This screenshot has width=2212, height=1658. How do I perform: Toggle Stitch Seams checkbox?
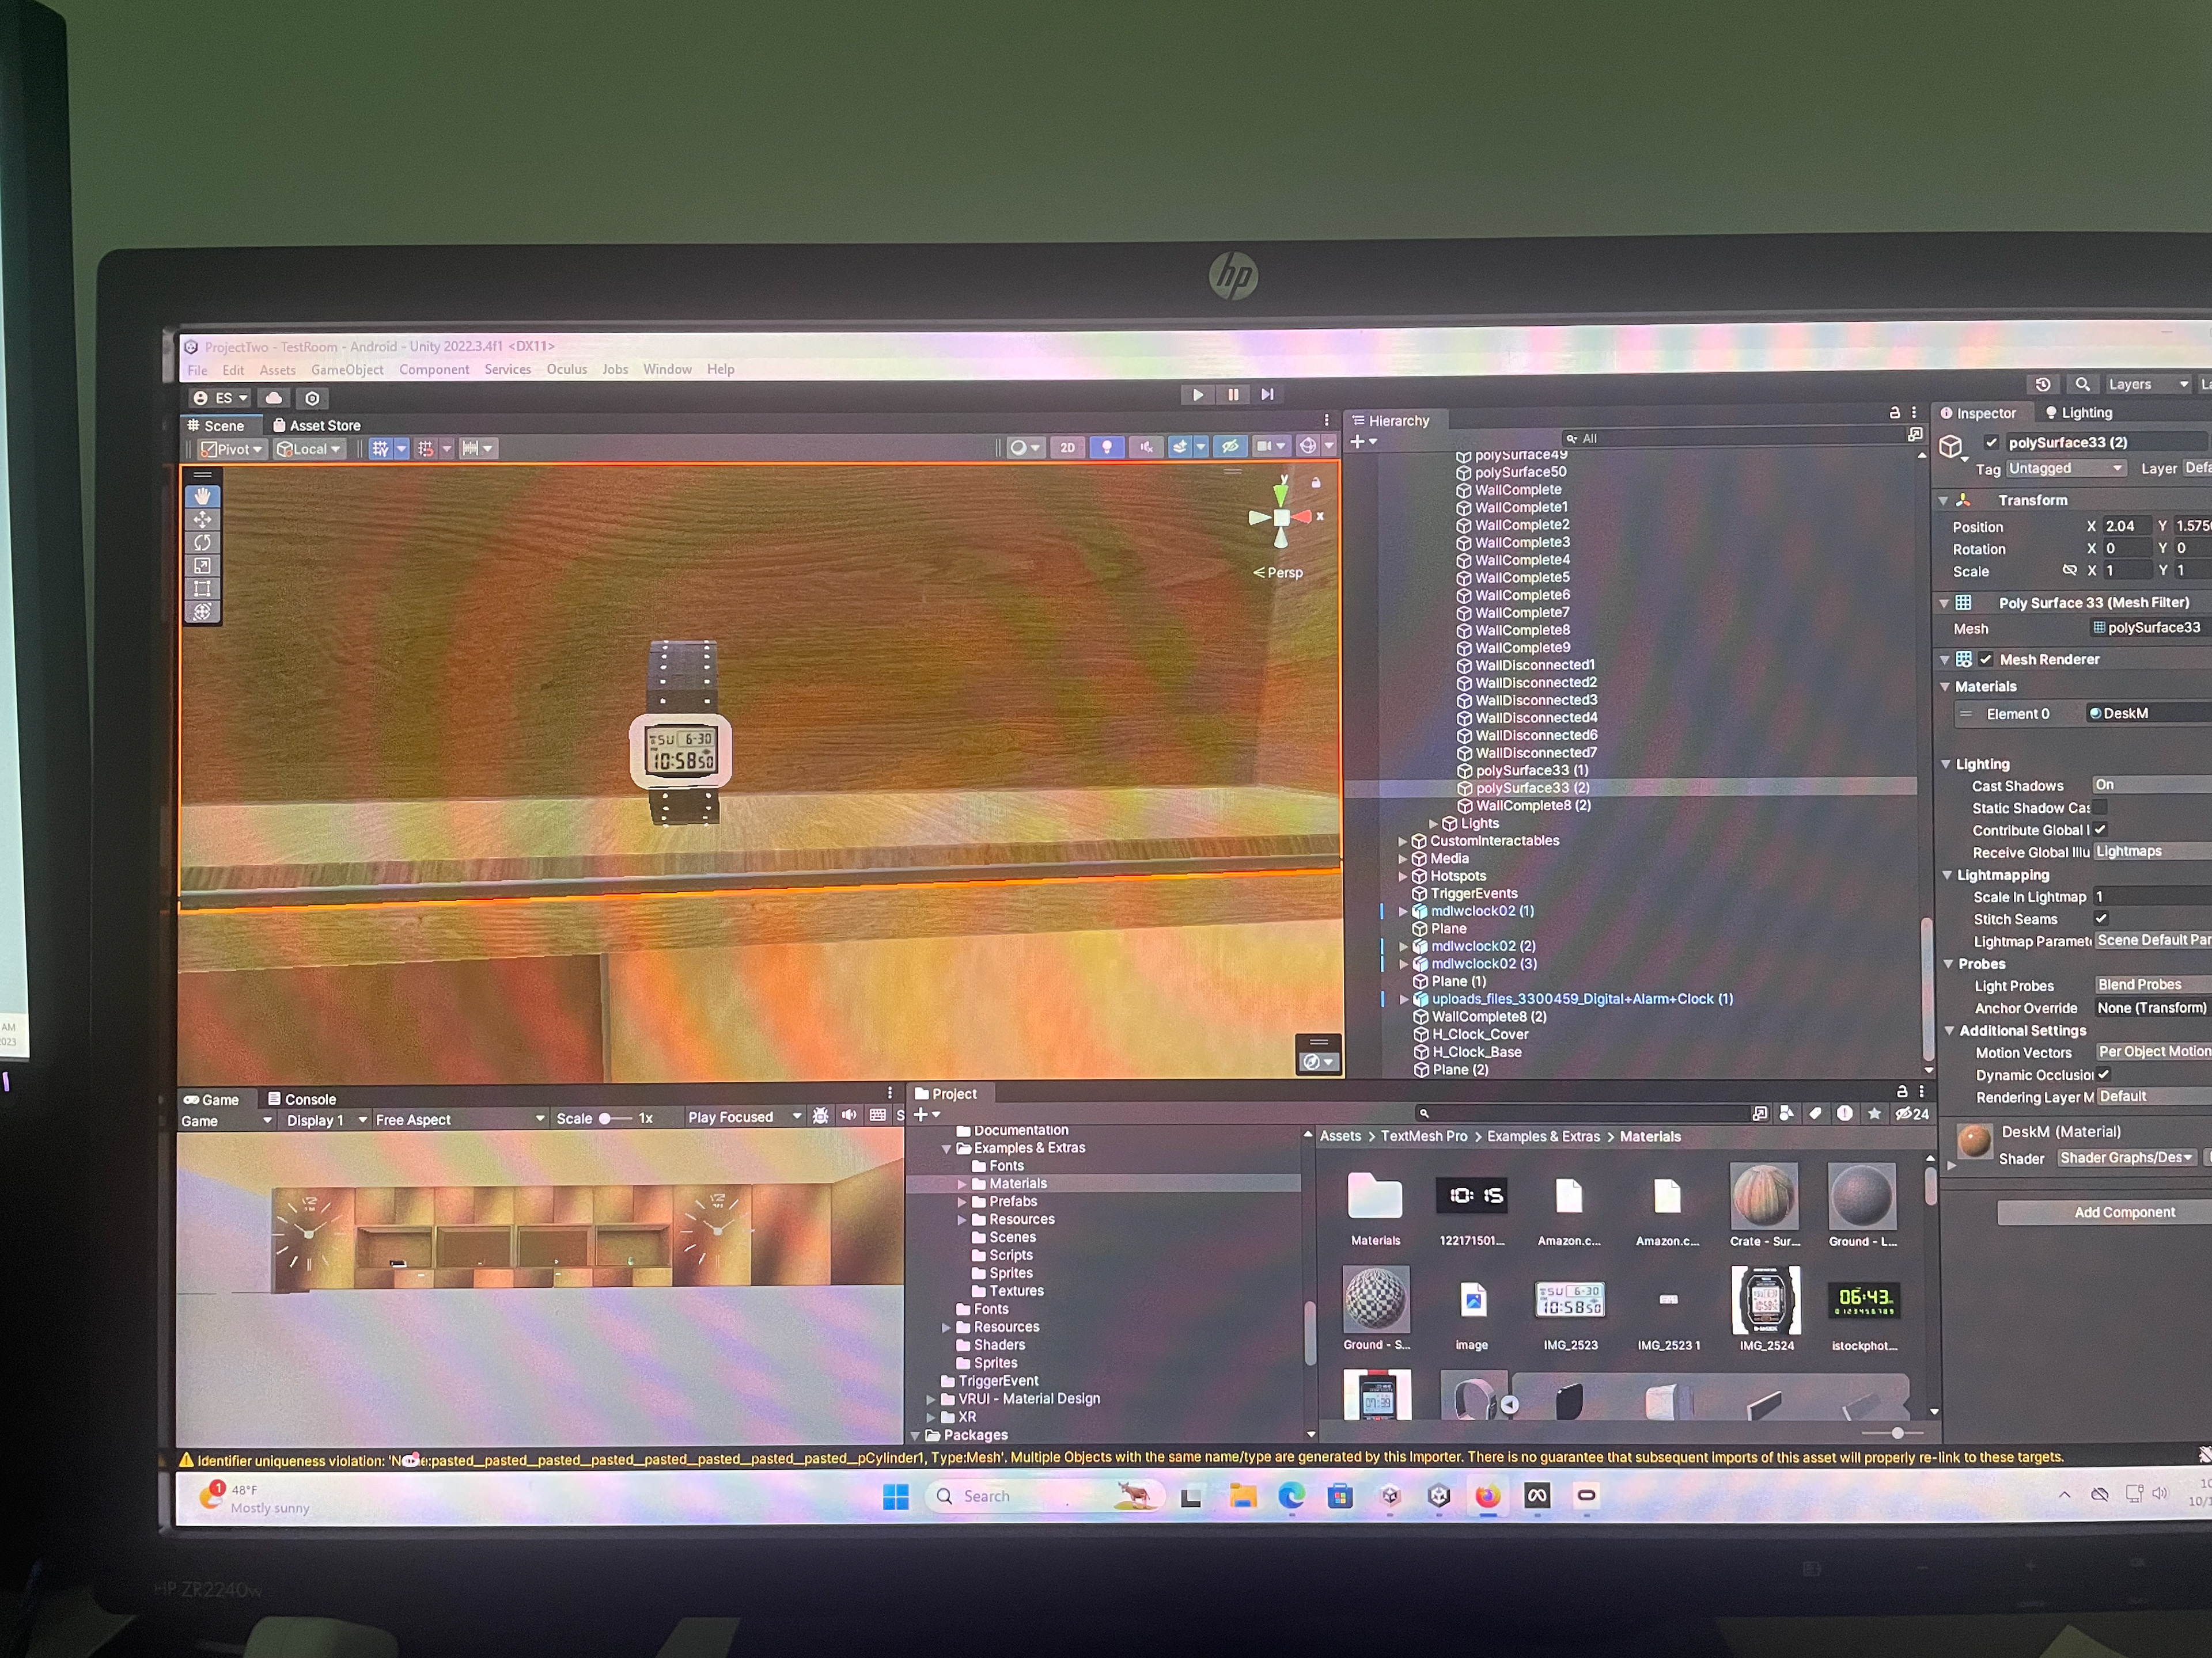(2101, 918)
